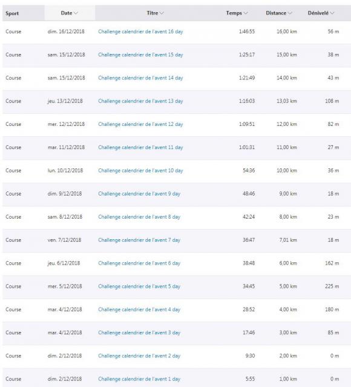Open Challenge calendrier de l'avent 12 day
The width and height of the screenshot is (351, 387).
click(140, 124)
